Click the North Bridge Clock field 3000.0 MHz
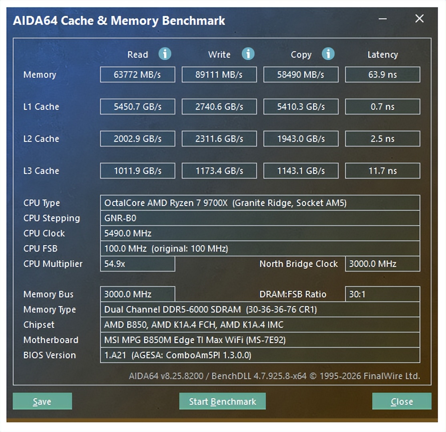This screenshot has width=446, height=432. pos(383,264)
